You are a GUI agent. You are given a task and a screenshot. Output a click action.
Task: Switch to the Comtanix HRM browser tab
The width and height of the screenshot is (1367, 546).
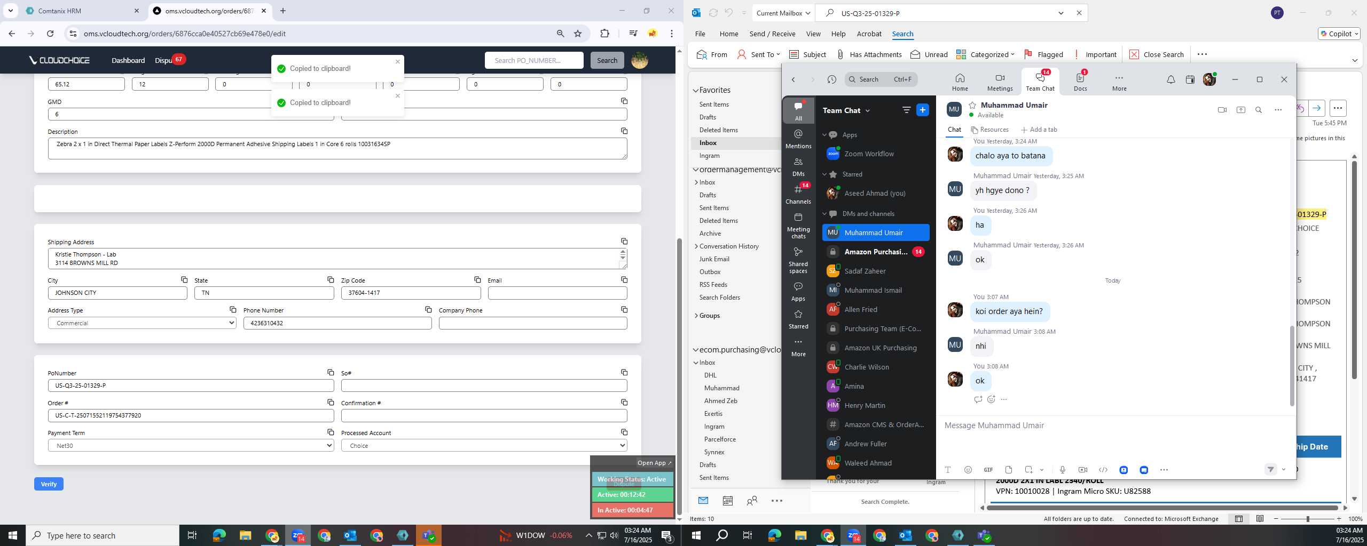coord(82,11)
